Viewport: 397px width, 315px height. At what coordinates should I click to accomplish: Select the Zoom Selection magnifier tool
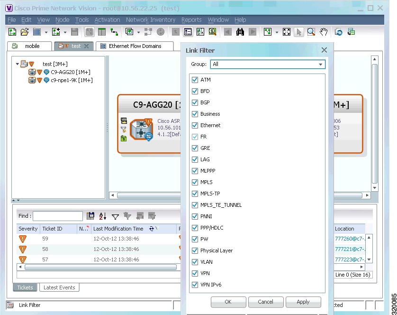(311, 32)
